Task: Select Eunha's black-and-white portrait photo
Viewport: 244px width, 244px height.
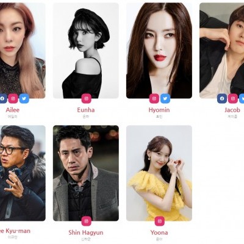Action: click(x=86, y=51)
